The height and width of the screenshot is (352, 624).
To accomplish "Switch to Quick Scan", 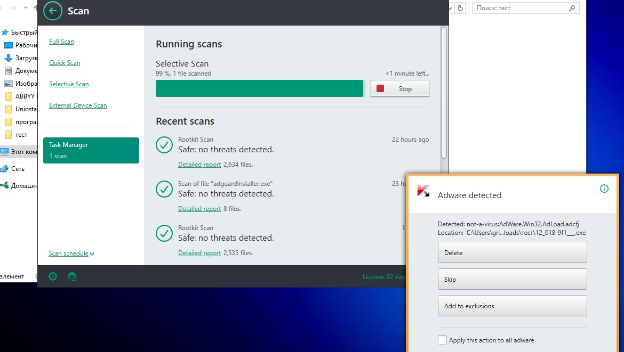I will click(65, 63).
